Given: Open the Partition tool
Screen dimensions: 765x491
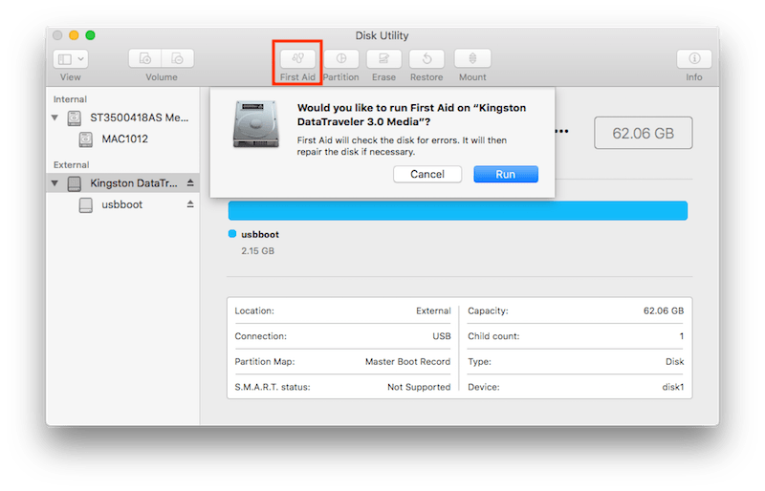Looking at the screenshot, I should coord(341,58).
